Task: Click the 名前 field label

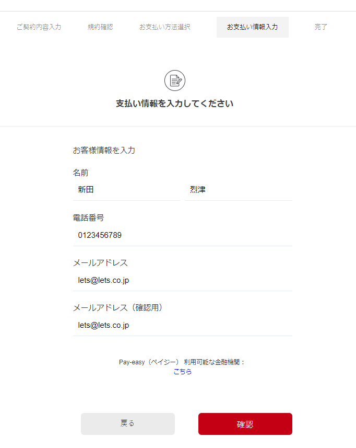Action: click(x=81, y=173)
